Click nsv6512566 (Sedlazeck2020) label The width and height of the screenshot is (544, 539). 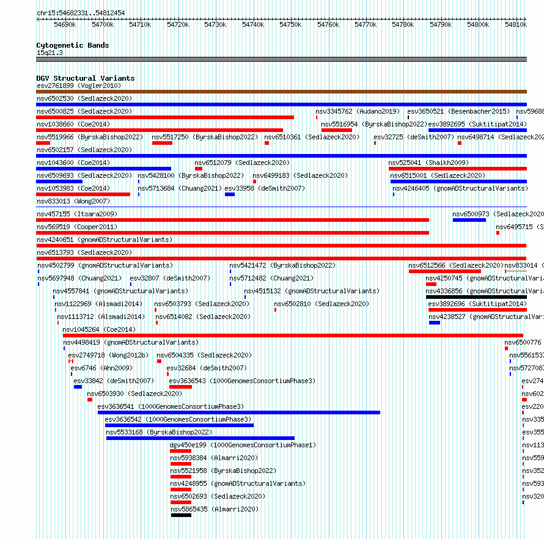click(x=456, y=265)
